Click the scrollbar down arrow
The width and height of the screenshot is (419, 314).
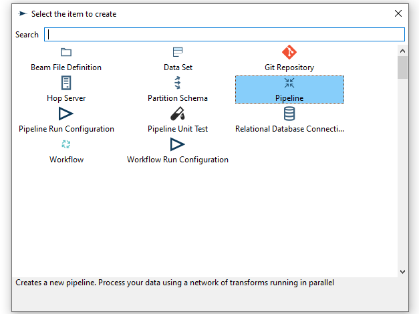pos(402,271)
